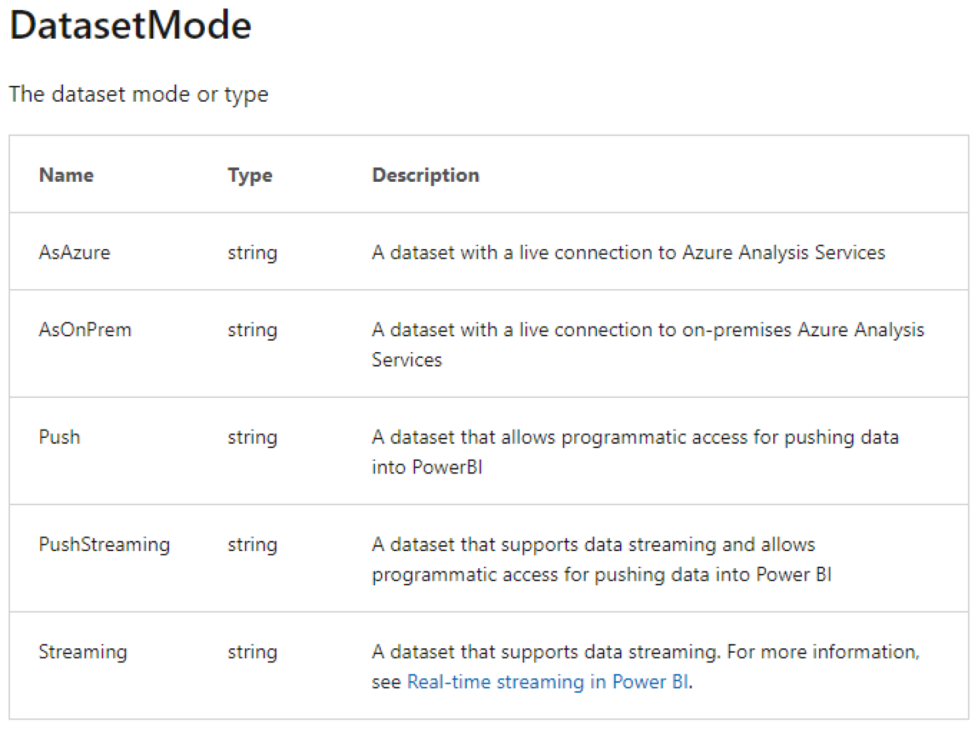Click the string type in Streaming row

click(x=252, y=653)
